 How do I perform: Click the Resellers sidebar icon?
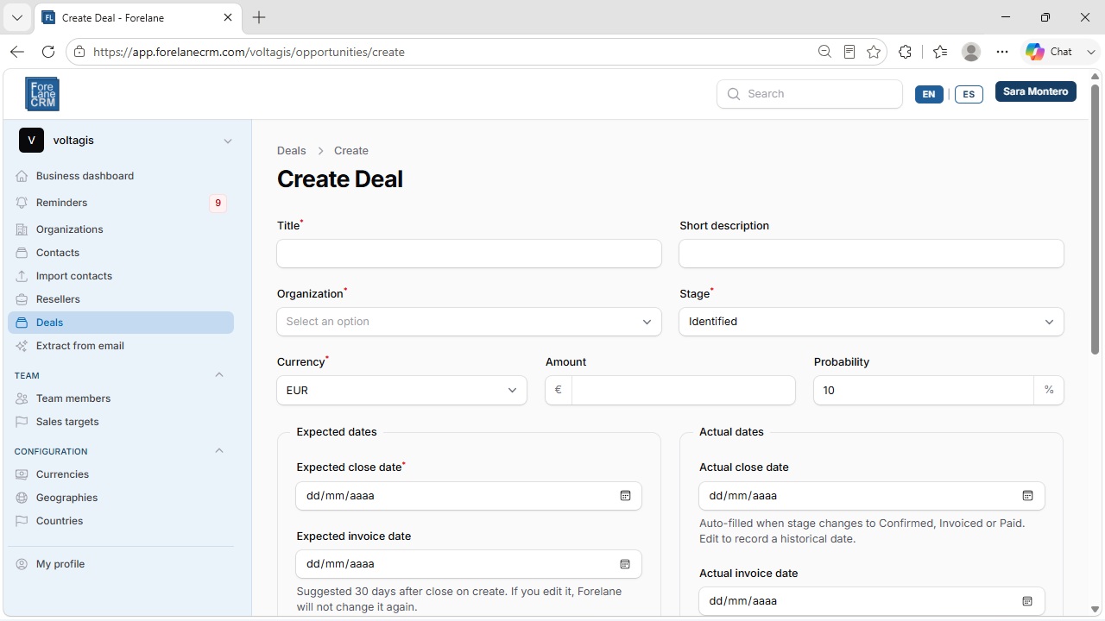(x=22, y=299)
